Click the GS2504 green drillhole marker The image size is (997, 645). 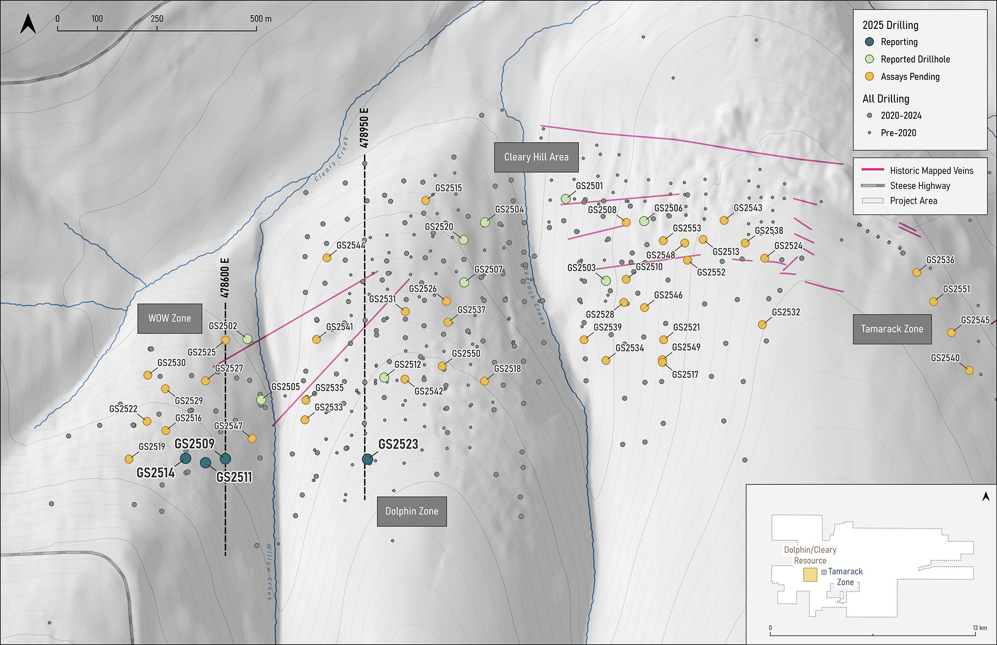click(485, 222)
